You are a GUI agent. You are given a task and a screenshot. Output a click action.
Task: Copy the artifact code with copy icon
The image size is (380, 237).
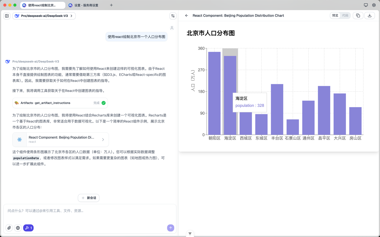358,16
